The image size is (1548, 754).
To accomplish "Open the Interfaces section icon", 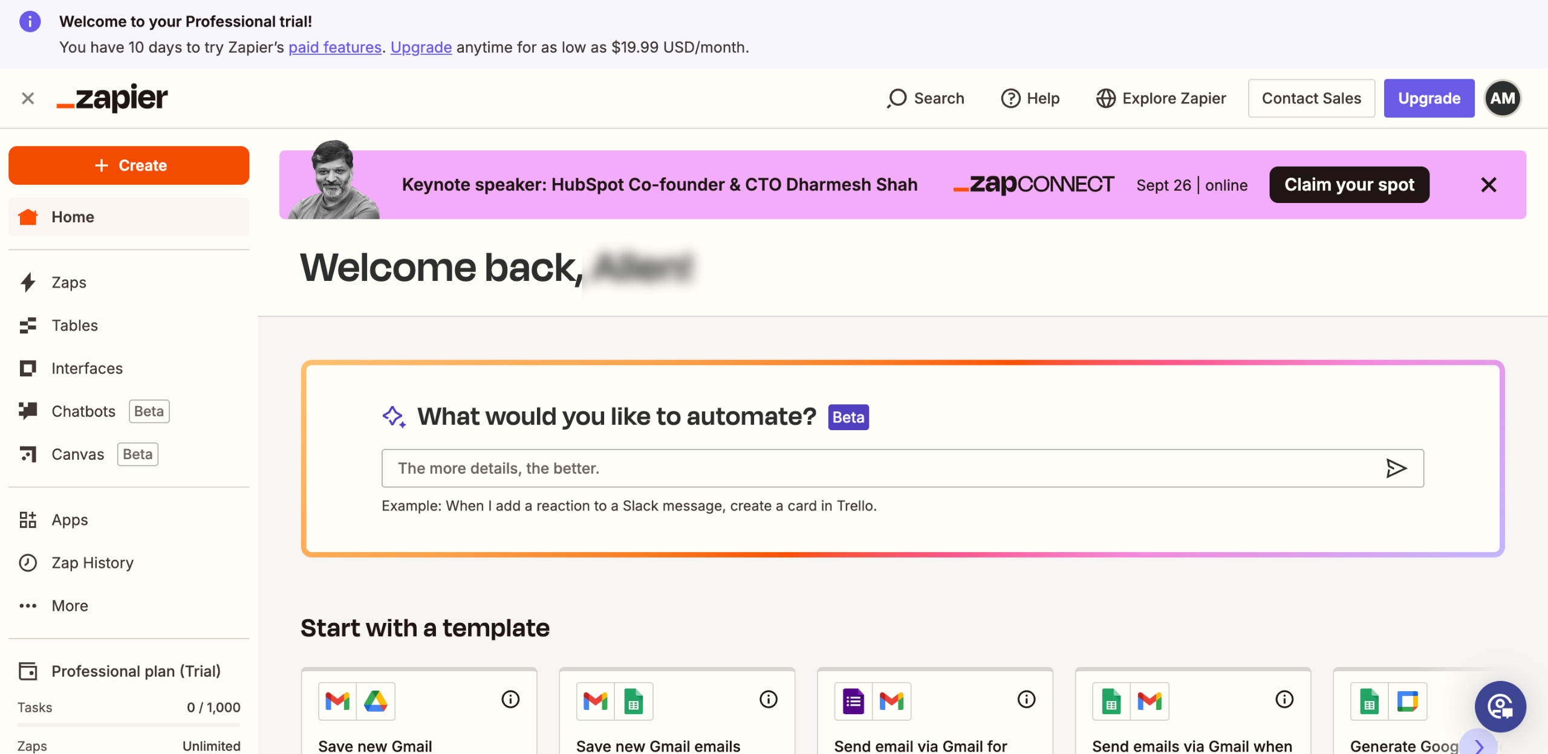I will point(28,368).
